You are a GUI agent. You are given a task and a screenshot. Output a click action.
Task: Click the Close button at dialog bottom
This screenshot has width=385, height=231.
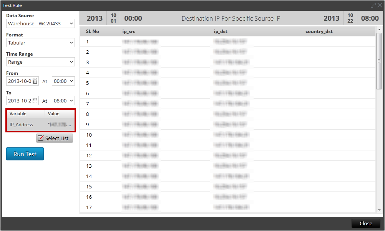[365, 223]
